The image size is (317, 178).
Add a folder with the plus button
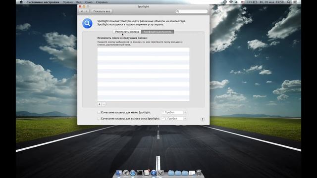[99, 104]
